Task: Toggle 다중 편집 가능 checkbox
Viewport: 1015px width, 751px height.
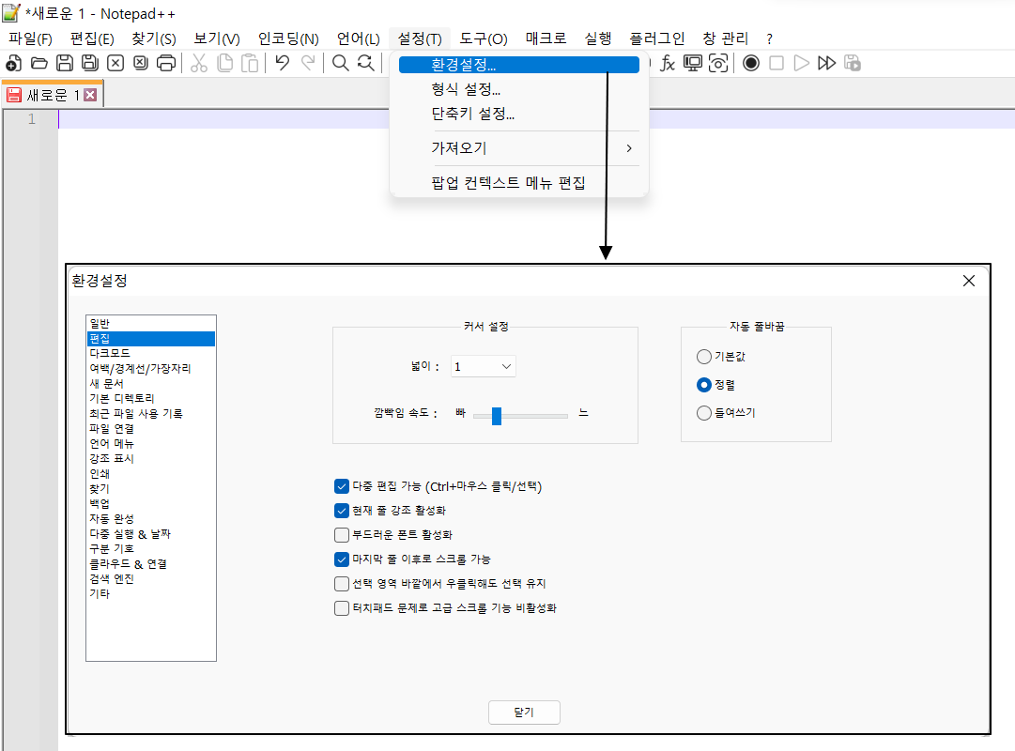Action: tap(342, 486)
